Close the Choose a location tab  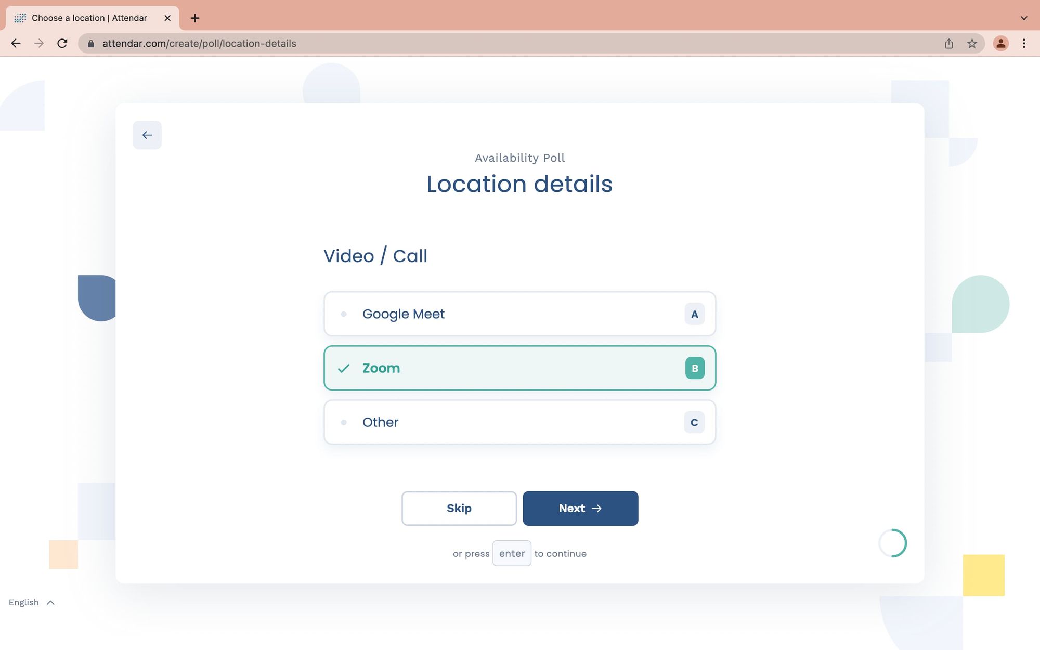point(167,18)
